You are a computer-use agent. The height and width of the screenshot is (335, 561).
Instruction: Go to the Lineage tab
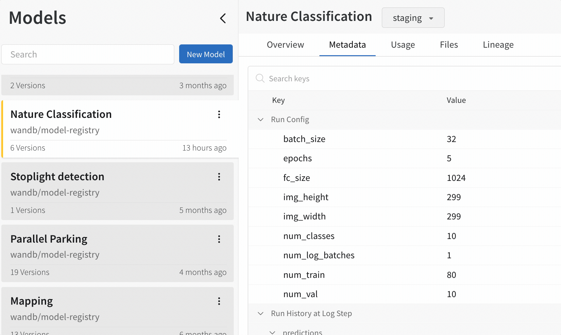click(x=498, y=45)
